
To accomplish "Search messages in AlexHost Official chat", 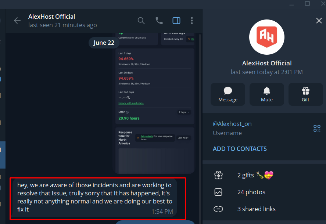I will coord(141,21).
